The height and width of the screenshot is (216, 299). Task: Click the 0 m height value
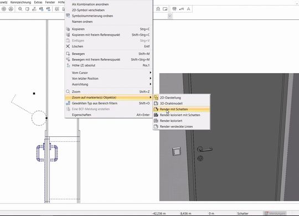tap(212, 213)
